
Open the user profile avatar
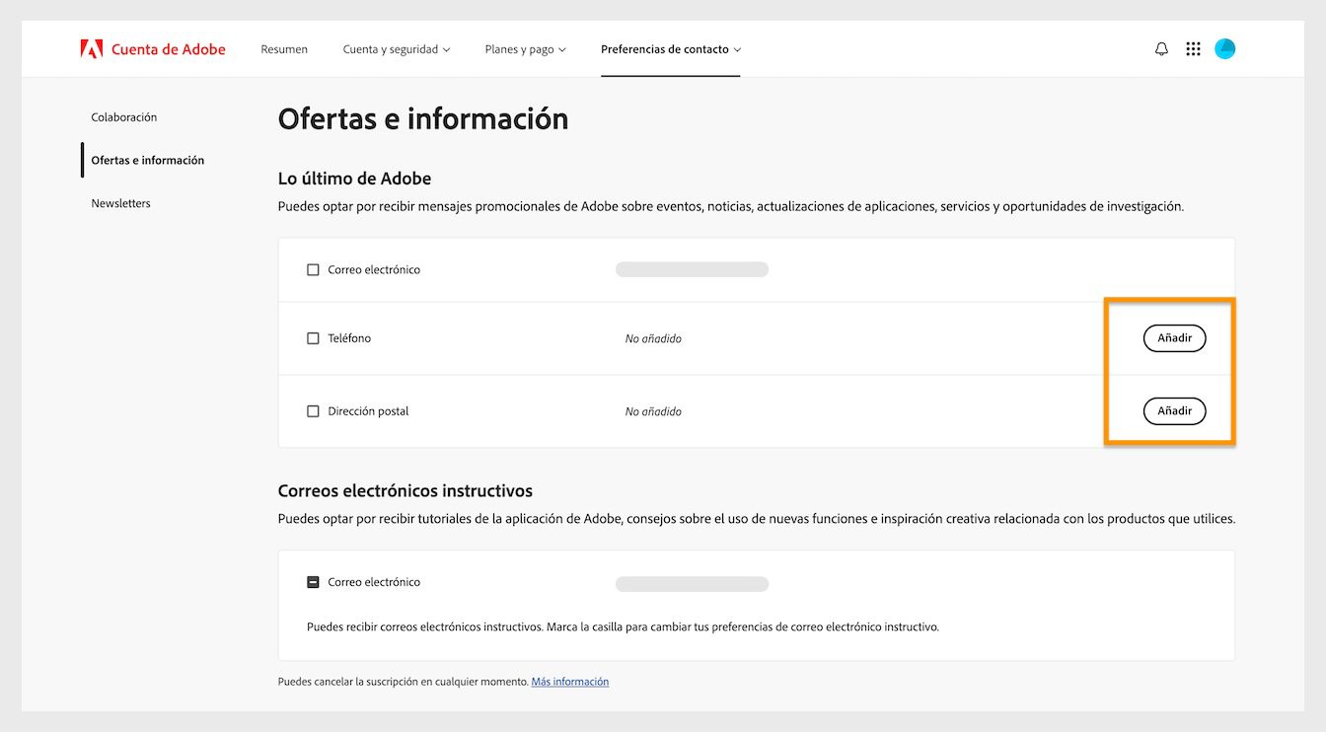[x=1225, y=48]
